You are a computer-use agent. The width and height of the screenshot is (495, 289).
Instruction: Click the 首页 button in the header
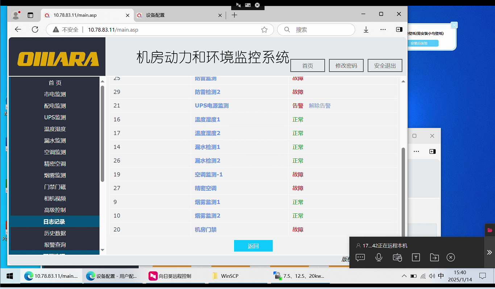308,65
